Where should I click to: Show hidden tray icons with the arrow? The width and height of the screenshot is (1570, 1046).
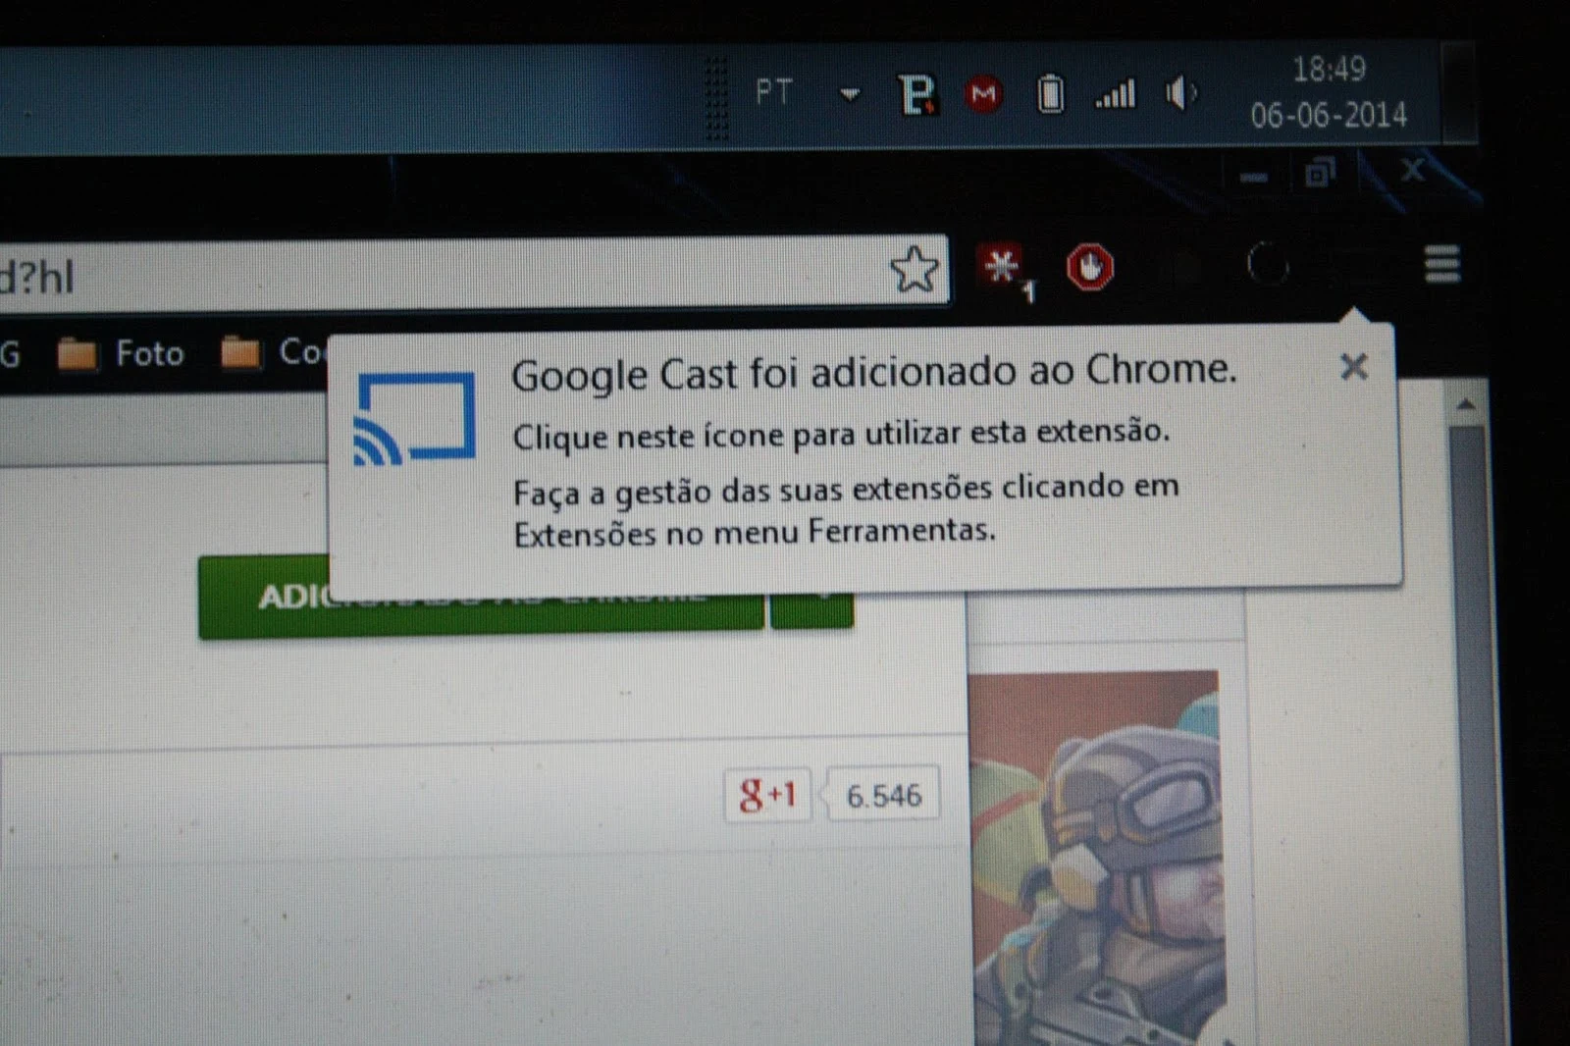tap(850, 94)
